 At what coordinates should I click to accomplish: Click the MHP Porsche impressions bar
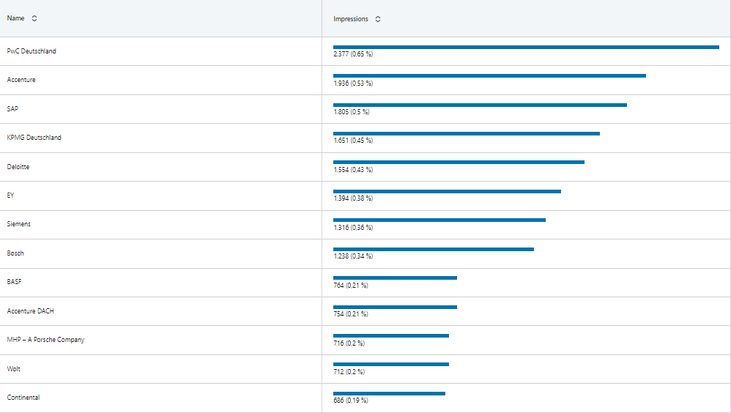click(x=390, y=335)
